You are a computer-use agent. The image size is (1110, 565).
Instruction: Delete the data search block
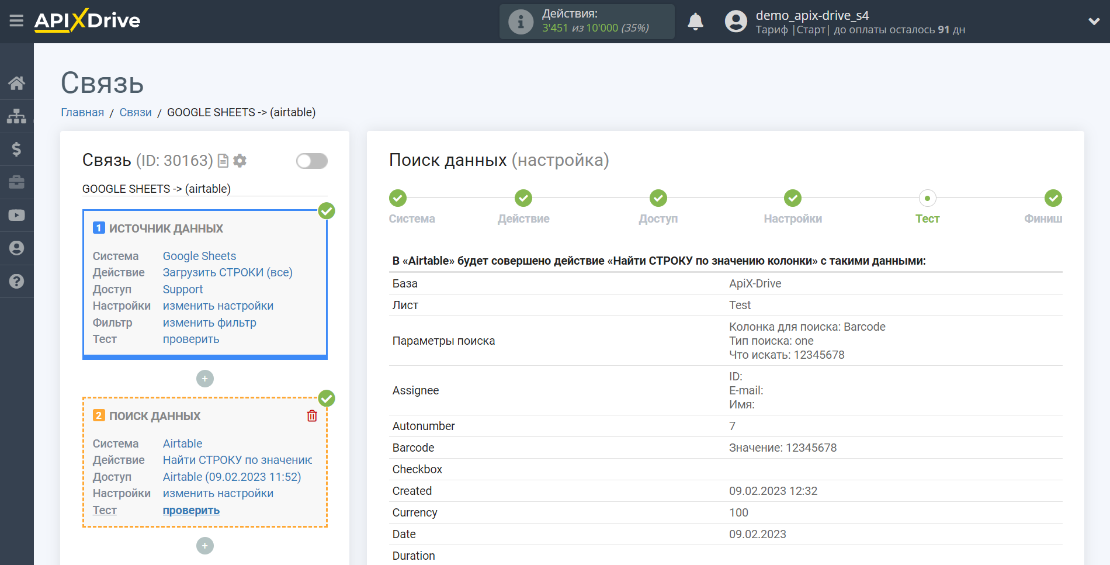point(312,415)
